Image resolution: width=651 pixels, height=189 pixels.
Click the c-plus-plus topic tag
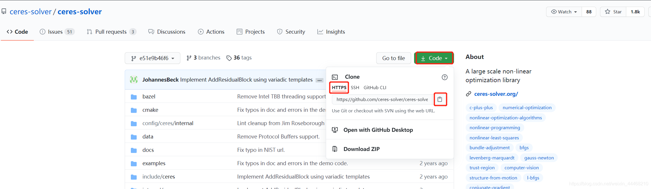pos(481,107)
